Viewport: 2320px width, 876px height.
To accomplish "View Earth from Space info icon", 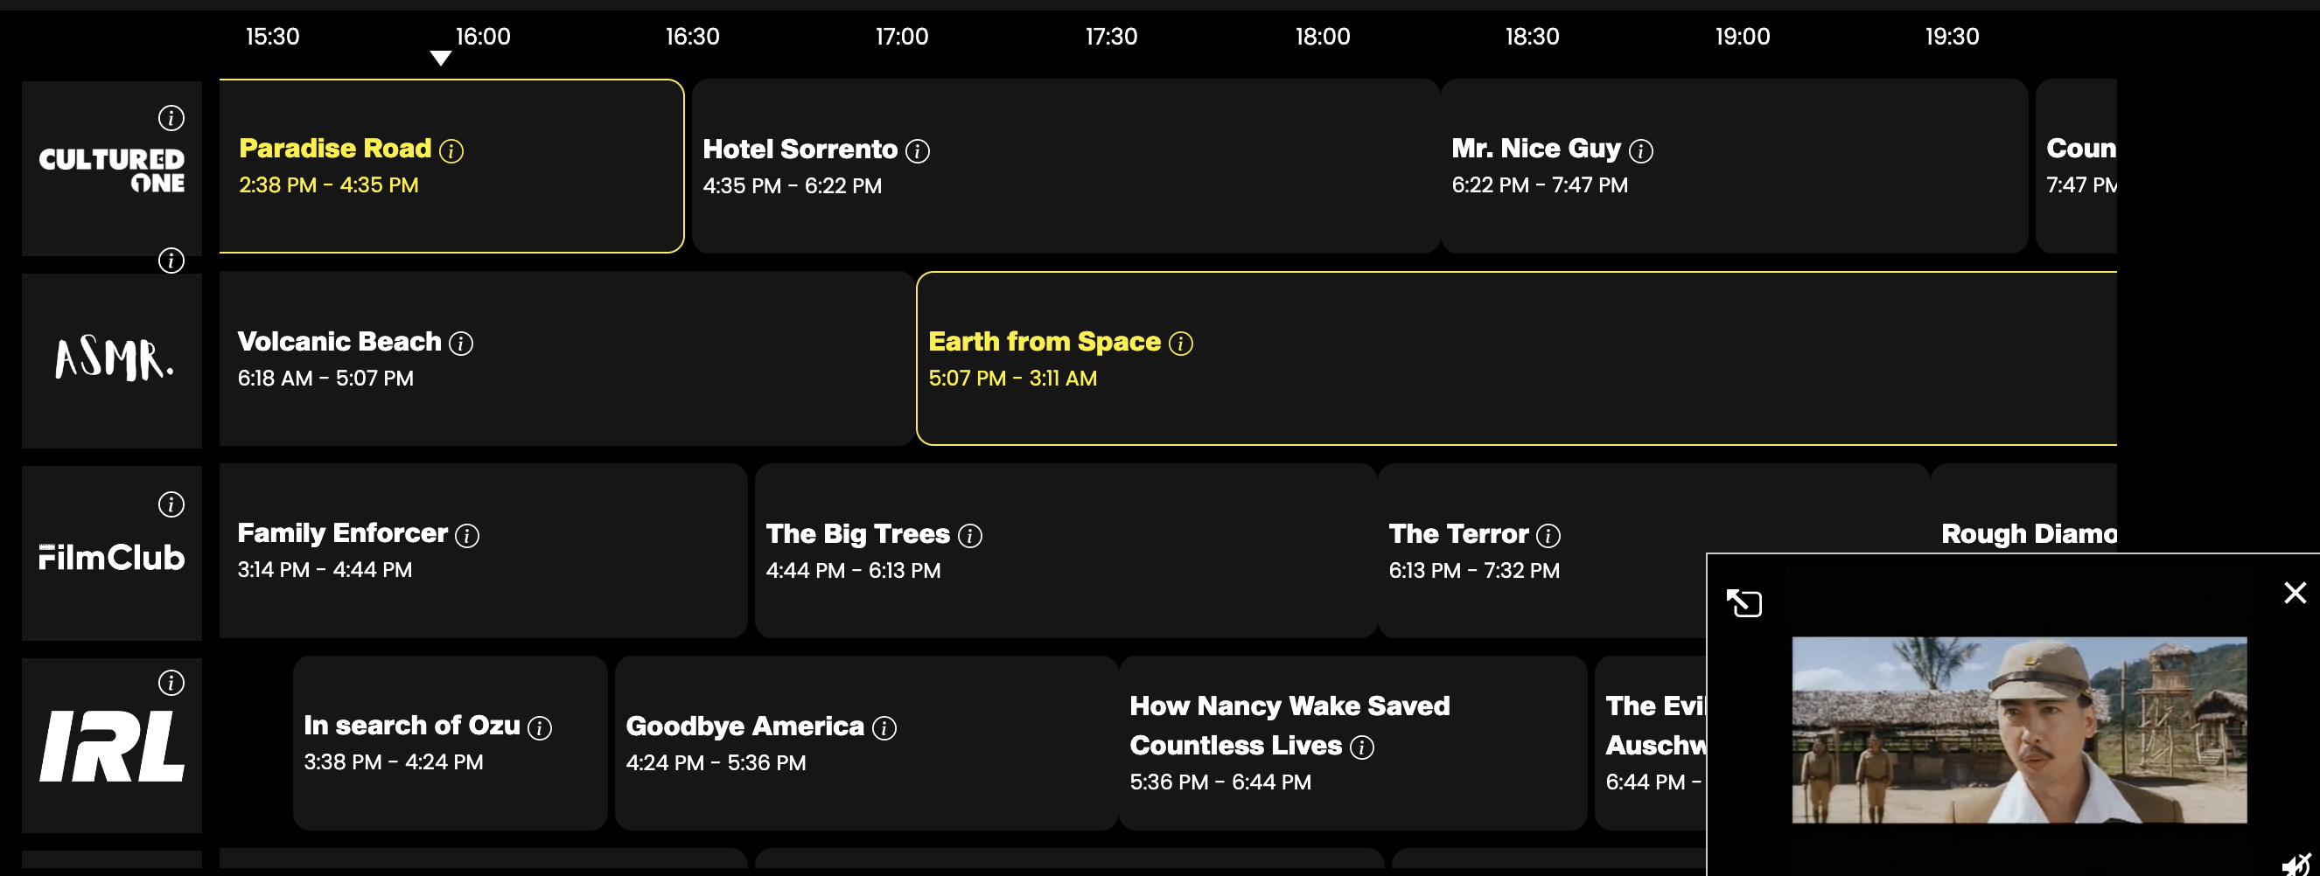I will pyautogui.click(x=1180, y=343).
